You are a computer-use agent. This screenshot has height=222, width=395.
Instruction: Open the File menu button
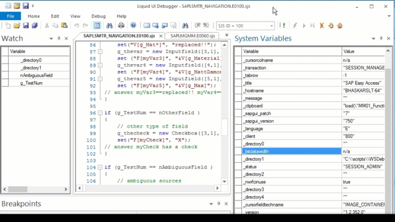[x=10, y=16]
